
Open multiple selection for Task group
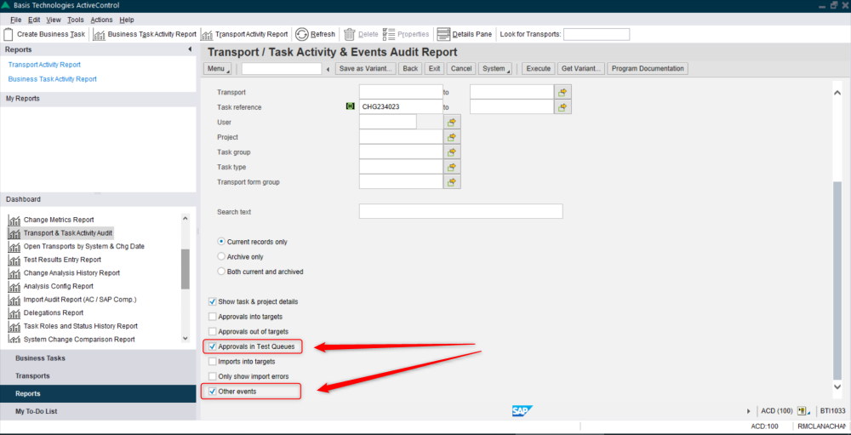coord(452,152)
